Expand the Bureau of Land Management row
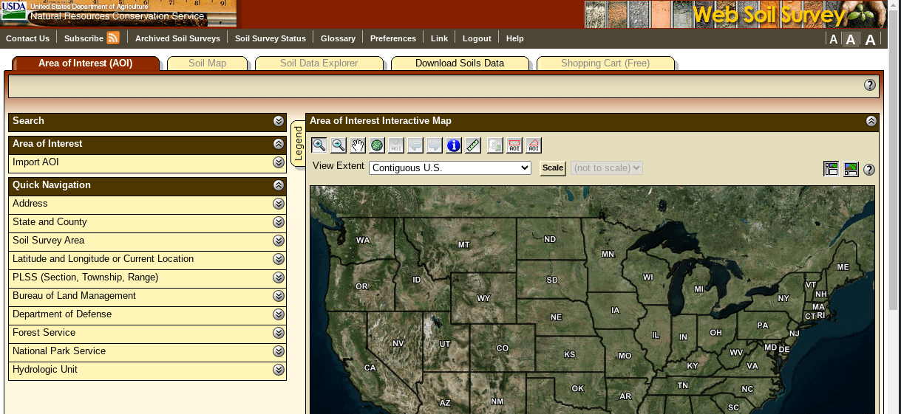This screenshot has width=901, height=414. pos(279,296)
